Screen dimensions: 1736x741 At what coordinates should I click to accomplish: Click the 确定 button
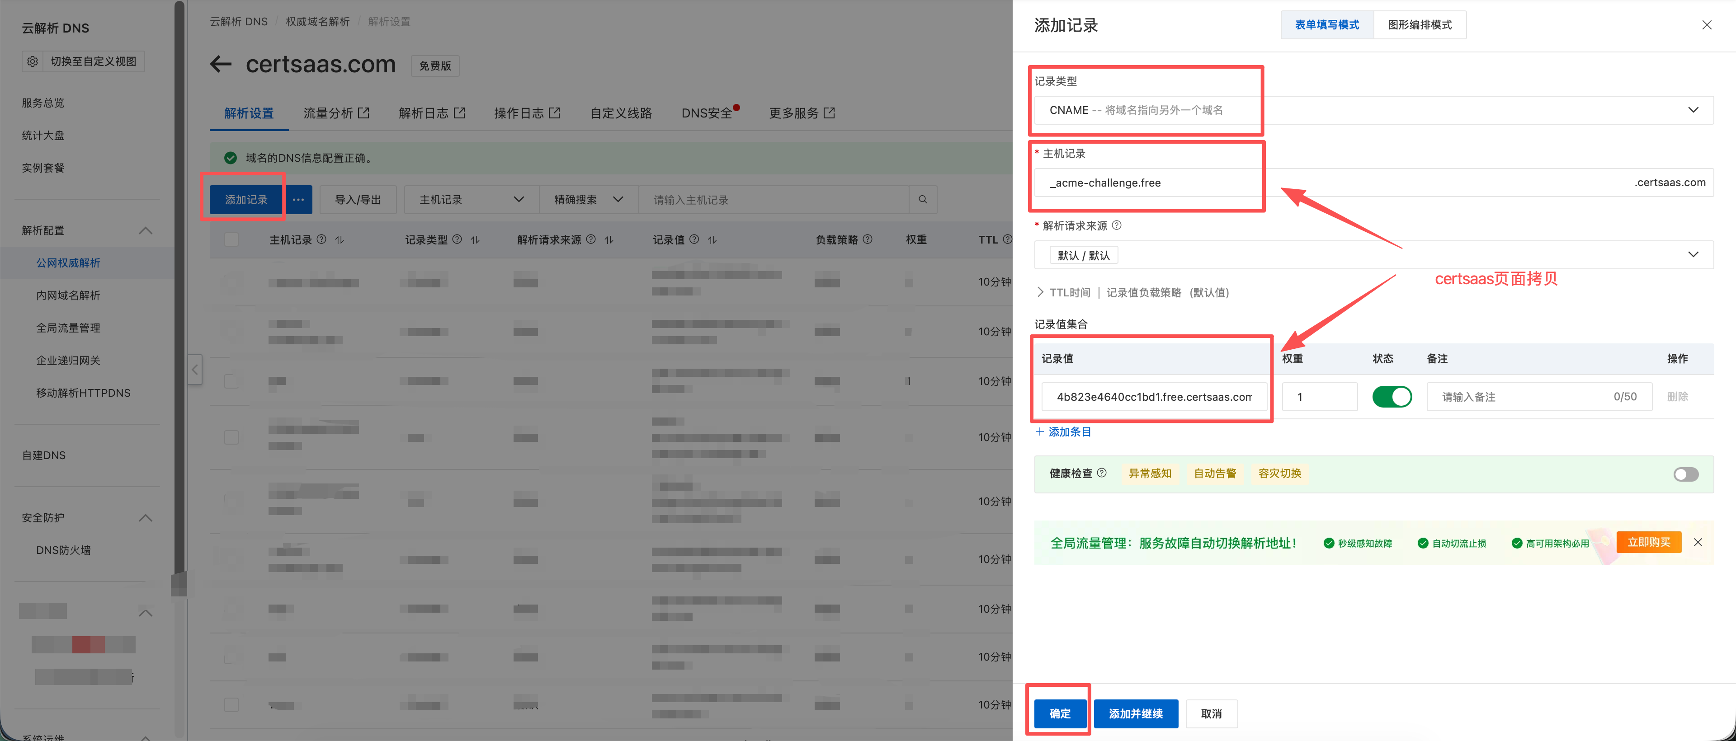(x=1060, y=713)
